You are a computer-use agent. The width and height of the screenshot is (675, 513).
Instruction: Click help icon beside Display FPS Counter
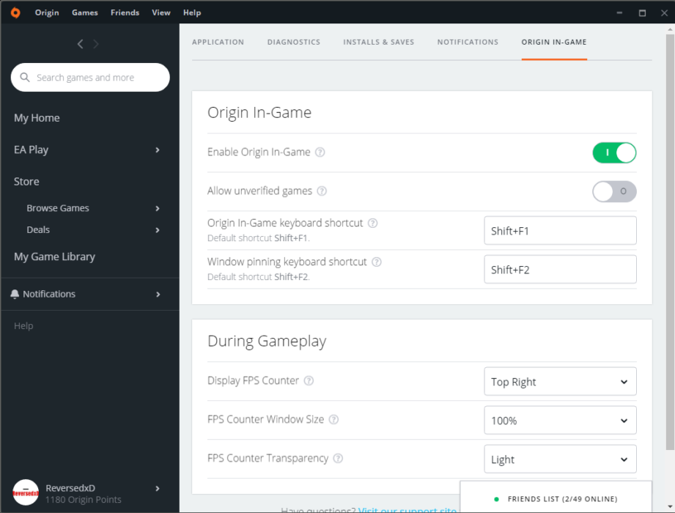click(x=308, y=380)
